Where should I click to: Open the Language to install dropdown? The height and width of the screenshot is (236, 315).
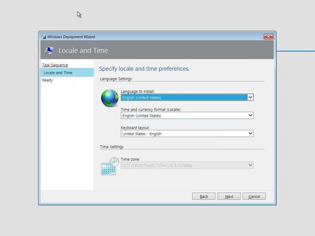[187, 97]
